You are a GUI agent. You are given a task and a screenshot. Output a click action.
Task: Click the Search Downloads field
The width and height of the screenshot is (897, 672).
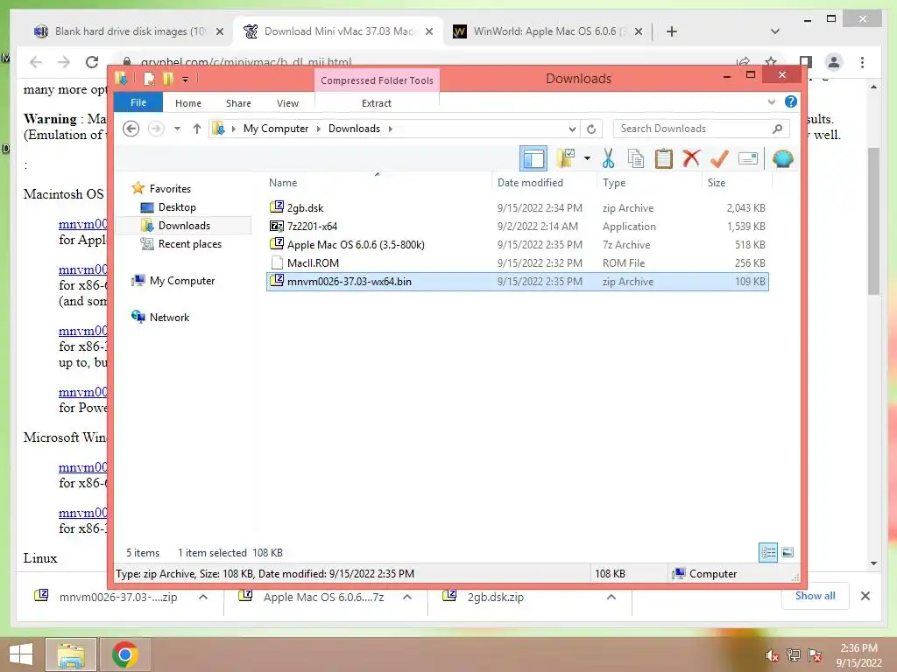click(x=701, y=129)
